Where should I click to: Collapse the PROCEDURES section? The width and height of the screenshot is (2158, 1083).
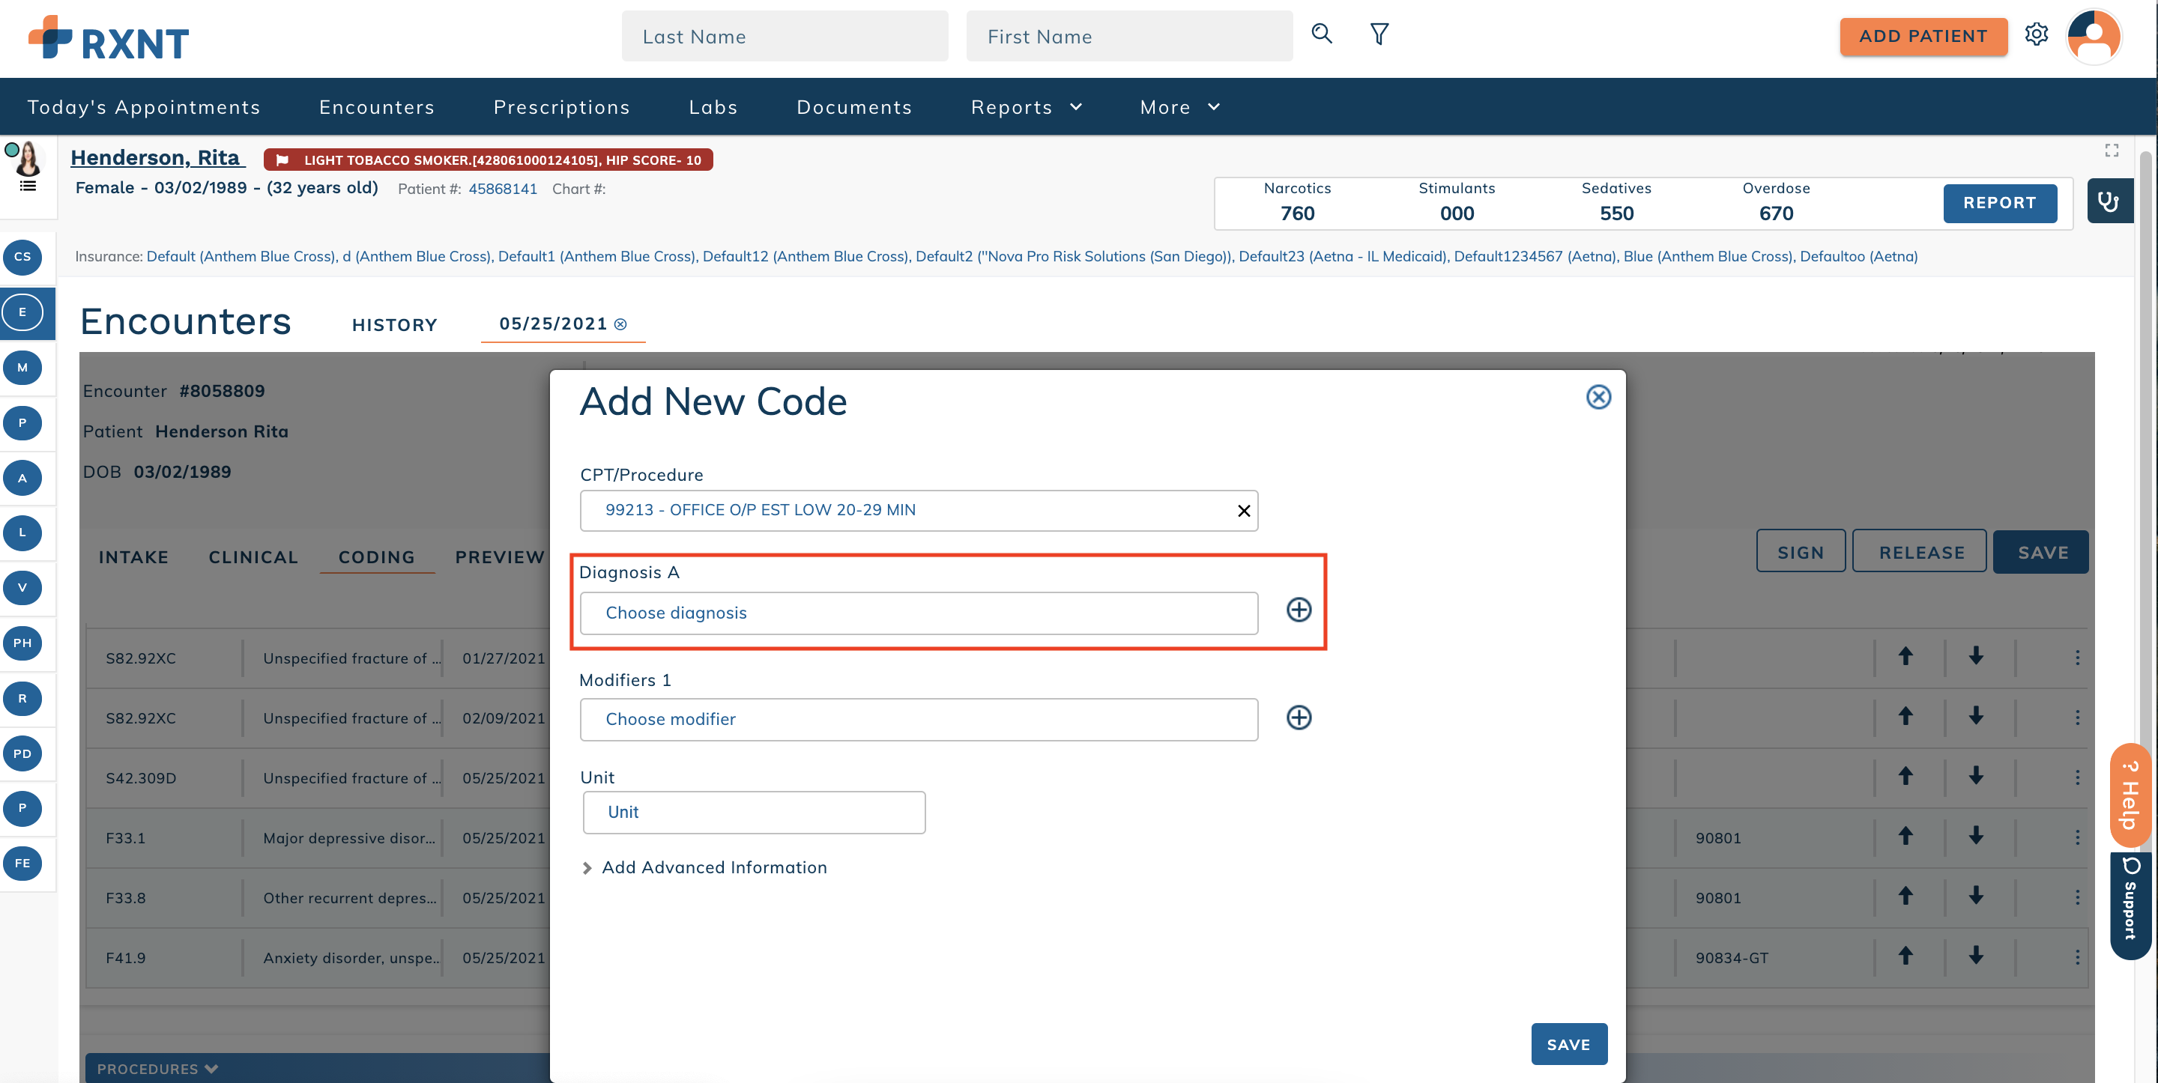[x=157, y=1069]
